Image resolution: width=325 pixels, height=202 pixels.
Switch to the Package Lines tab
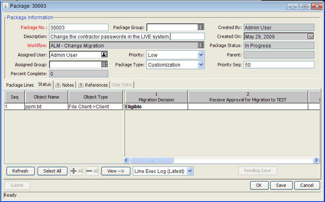(x=20, y=85)
